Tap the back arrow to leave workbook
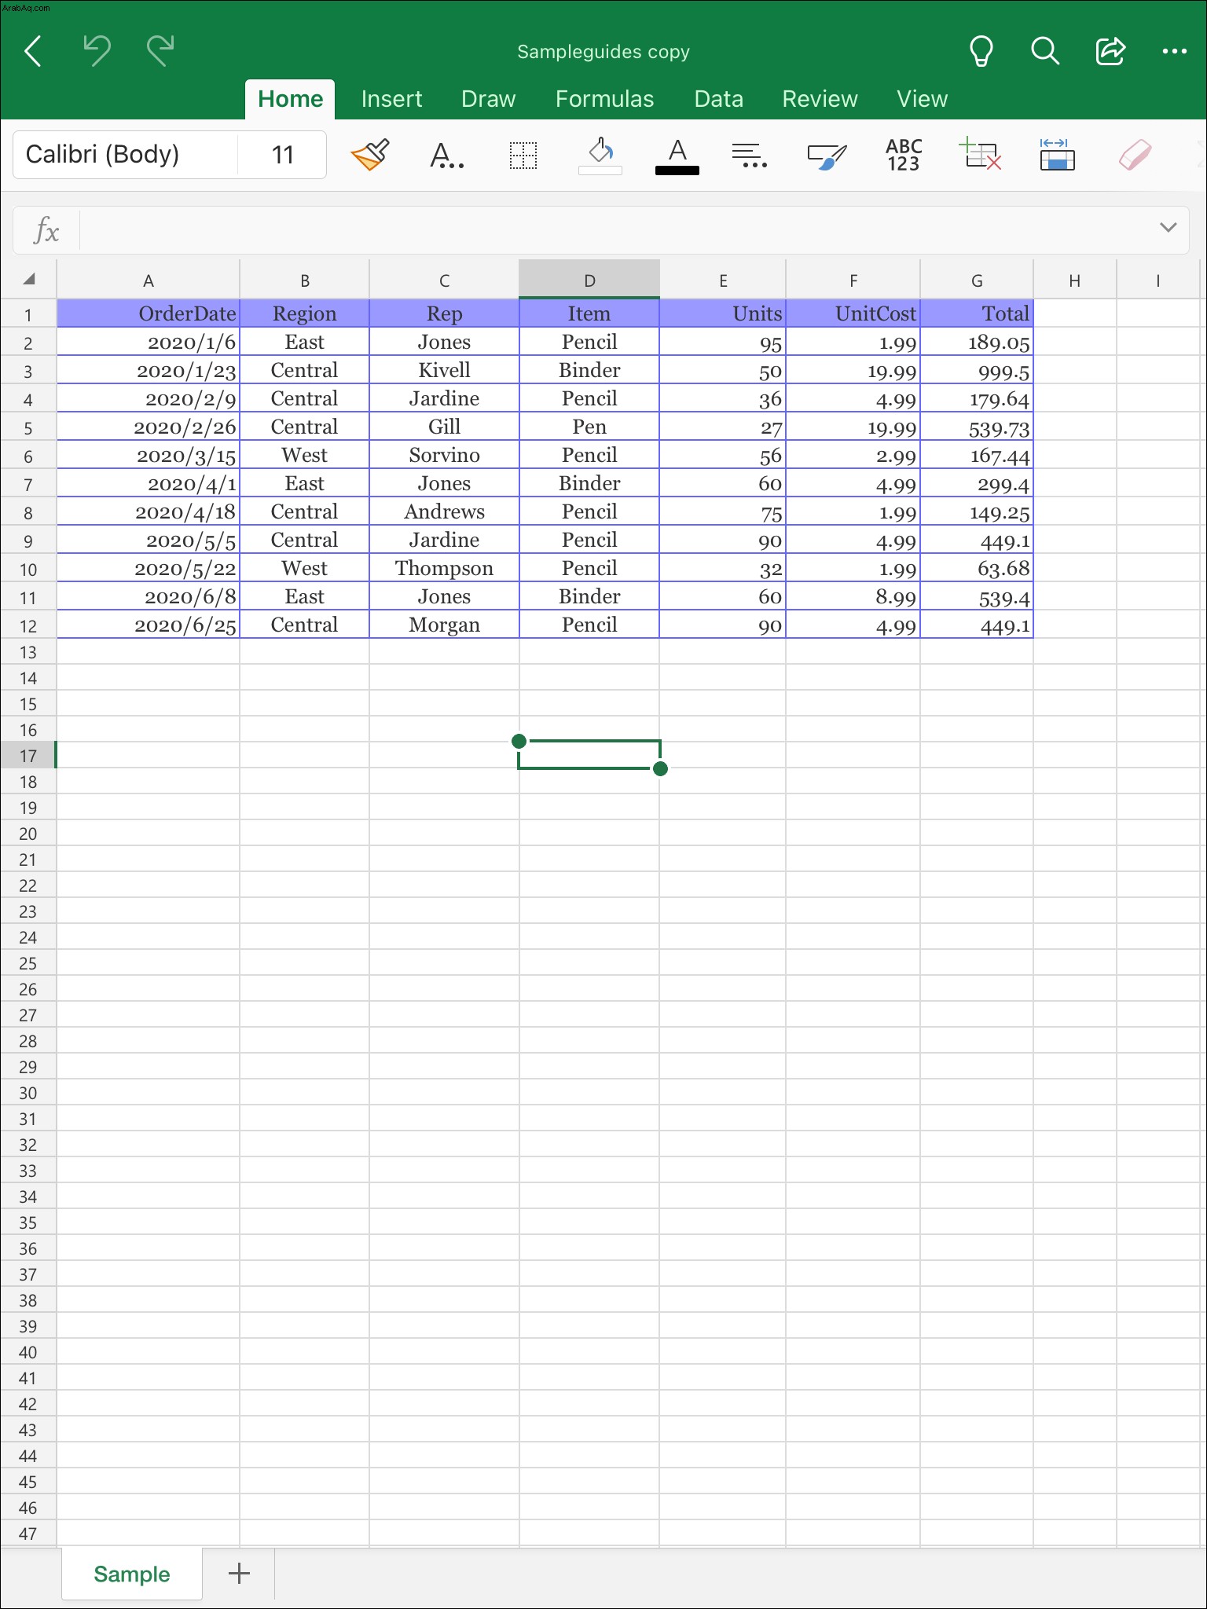 click(33, 52)
